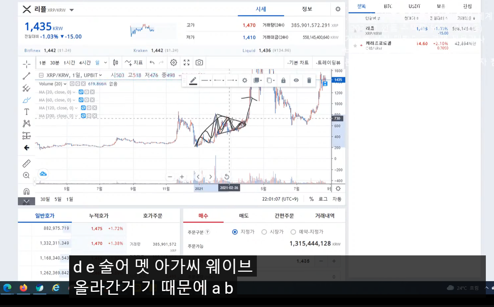This screenshot has width=494, height=307.
Task: Take a chart snapshot with camera icon
Action: [x=199, y=62]
